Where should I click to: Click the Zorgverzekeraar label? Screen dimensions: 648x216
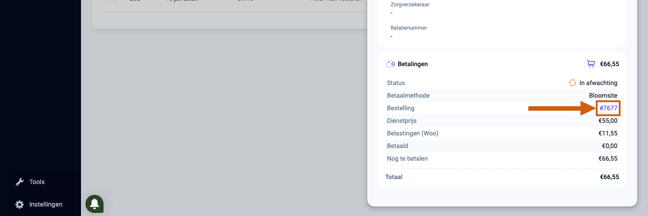(409, 4)
